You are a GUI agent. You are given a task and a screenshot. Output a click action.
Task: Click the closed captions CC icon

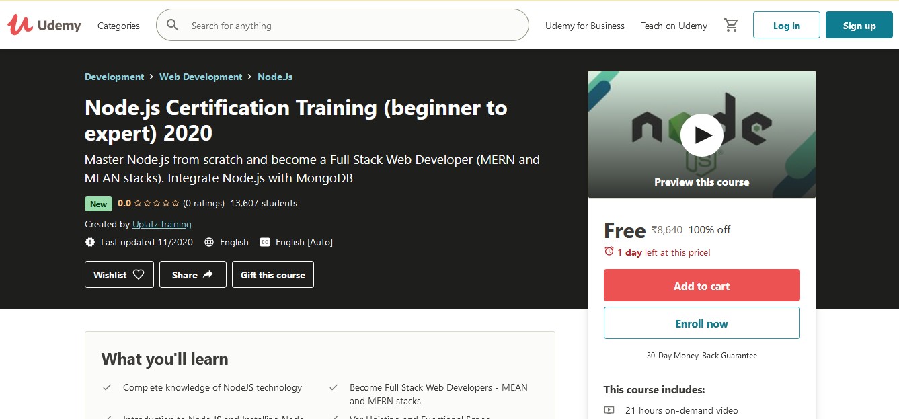point(265,242)
